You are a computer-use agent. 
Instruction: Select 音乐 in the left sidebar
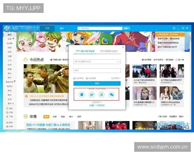[x=9, y=73]
